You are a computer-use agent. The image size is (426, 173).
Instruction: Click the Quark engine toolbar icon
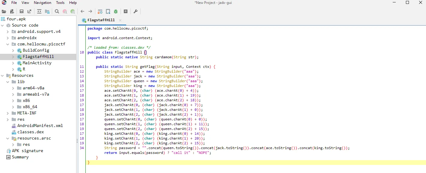point(108,11)
